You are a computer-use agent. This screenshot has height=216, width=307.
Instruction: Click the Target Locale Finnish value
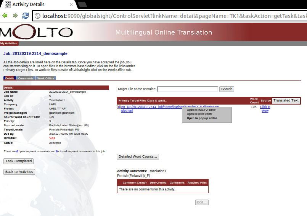coord(64,129)
